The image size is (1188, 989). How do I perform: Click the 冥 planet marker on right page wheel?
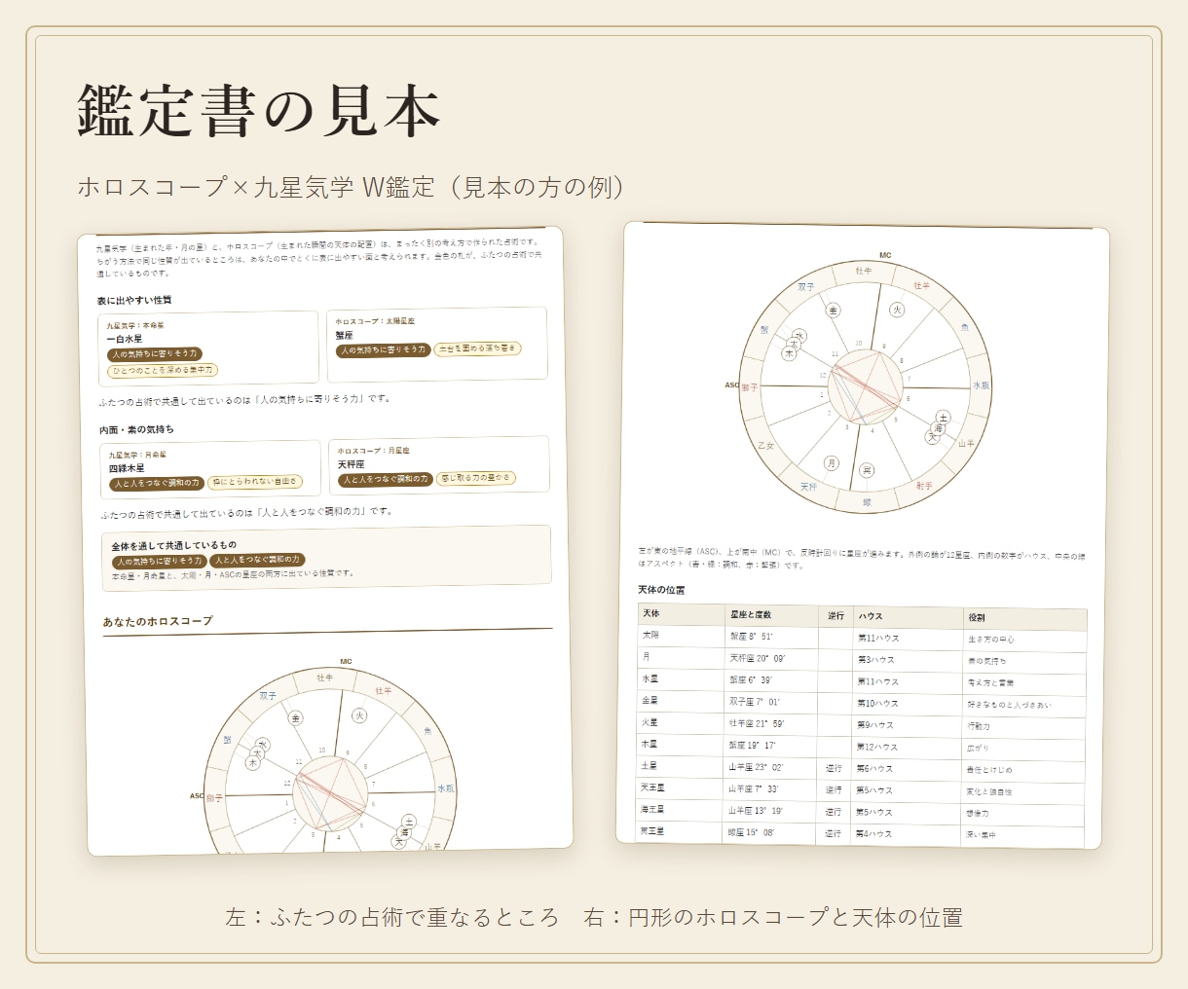tap(867, 470)
